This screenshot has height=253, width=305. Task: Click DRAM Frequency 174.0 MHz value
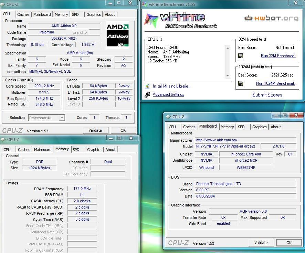click(82, 189)
